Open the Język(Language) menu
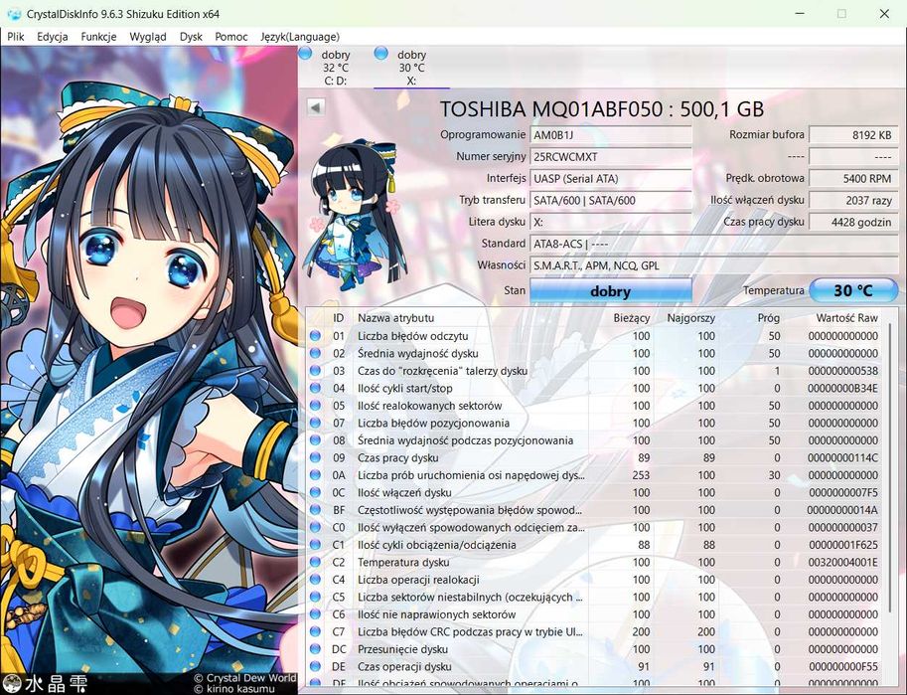 point(300,37)
